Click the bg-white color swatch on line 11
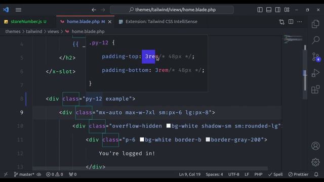The height and width of the screenshot is (182, 324). (142, 140)
